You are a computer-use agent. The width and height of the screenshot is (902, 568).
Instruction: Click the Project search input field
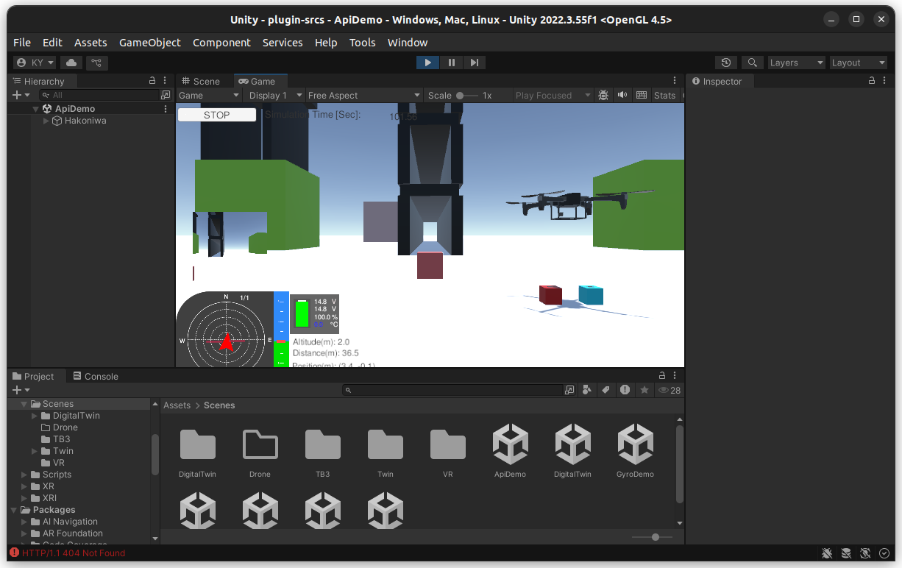(452, 390)
